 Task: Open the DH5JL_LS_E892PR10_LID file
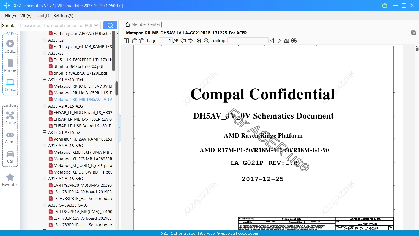(80, 60)
